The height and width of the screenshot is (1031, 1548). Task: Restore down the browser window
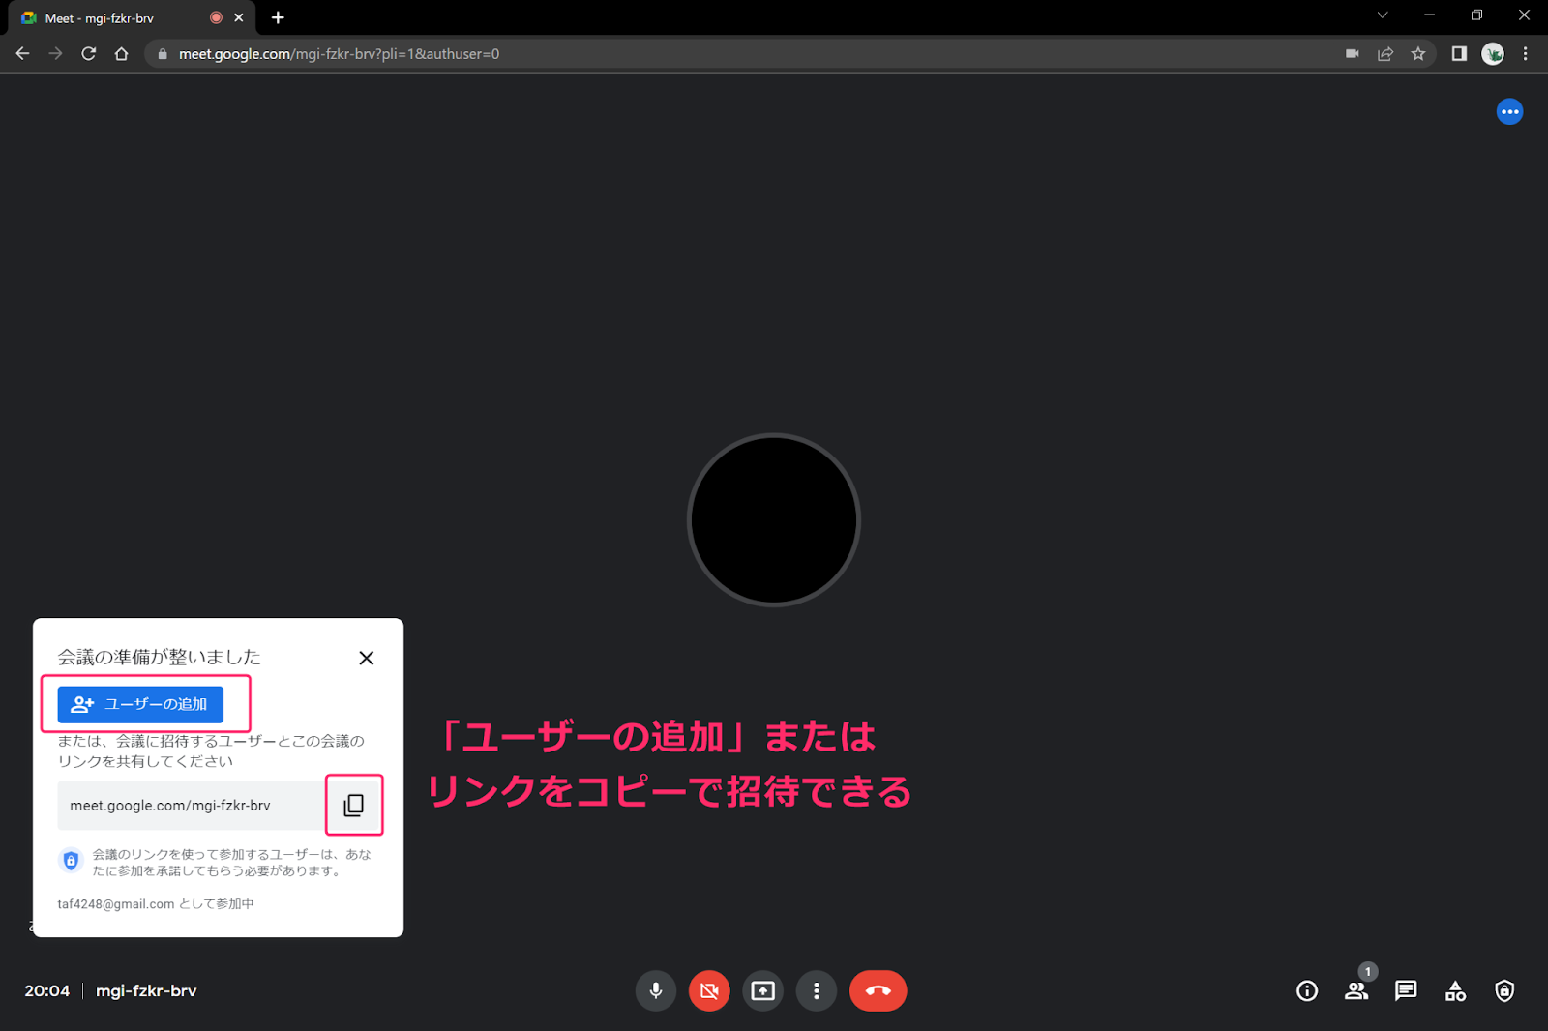point(1476,15)
